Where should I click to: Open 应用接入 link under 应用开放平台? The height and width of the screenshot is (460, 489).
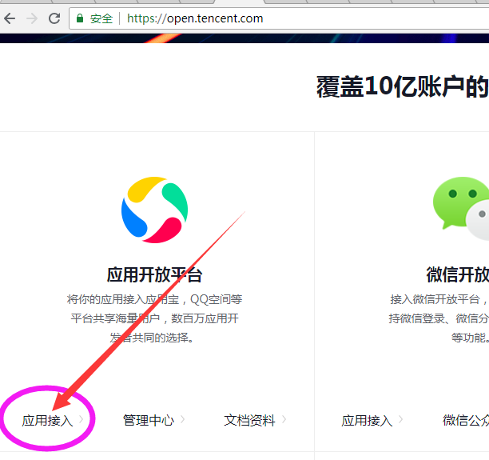tap(47, 420)
